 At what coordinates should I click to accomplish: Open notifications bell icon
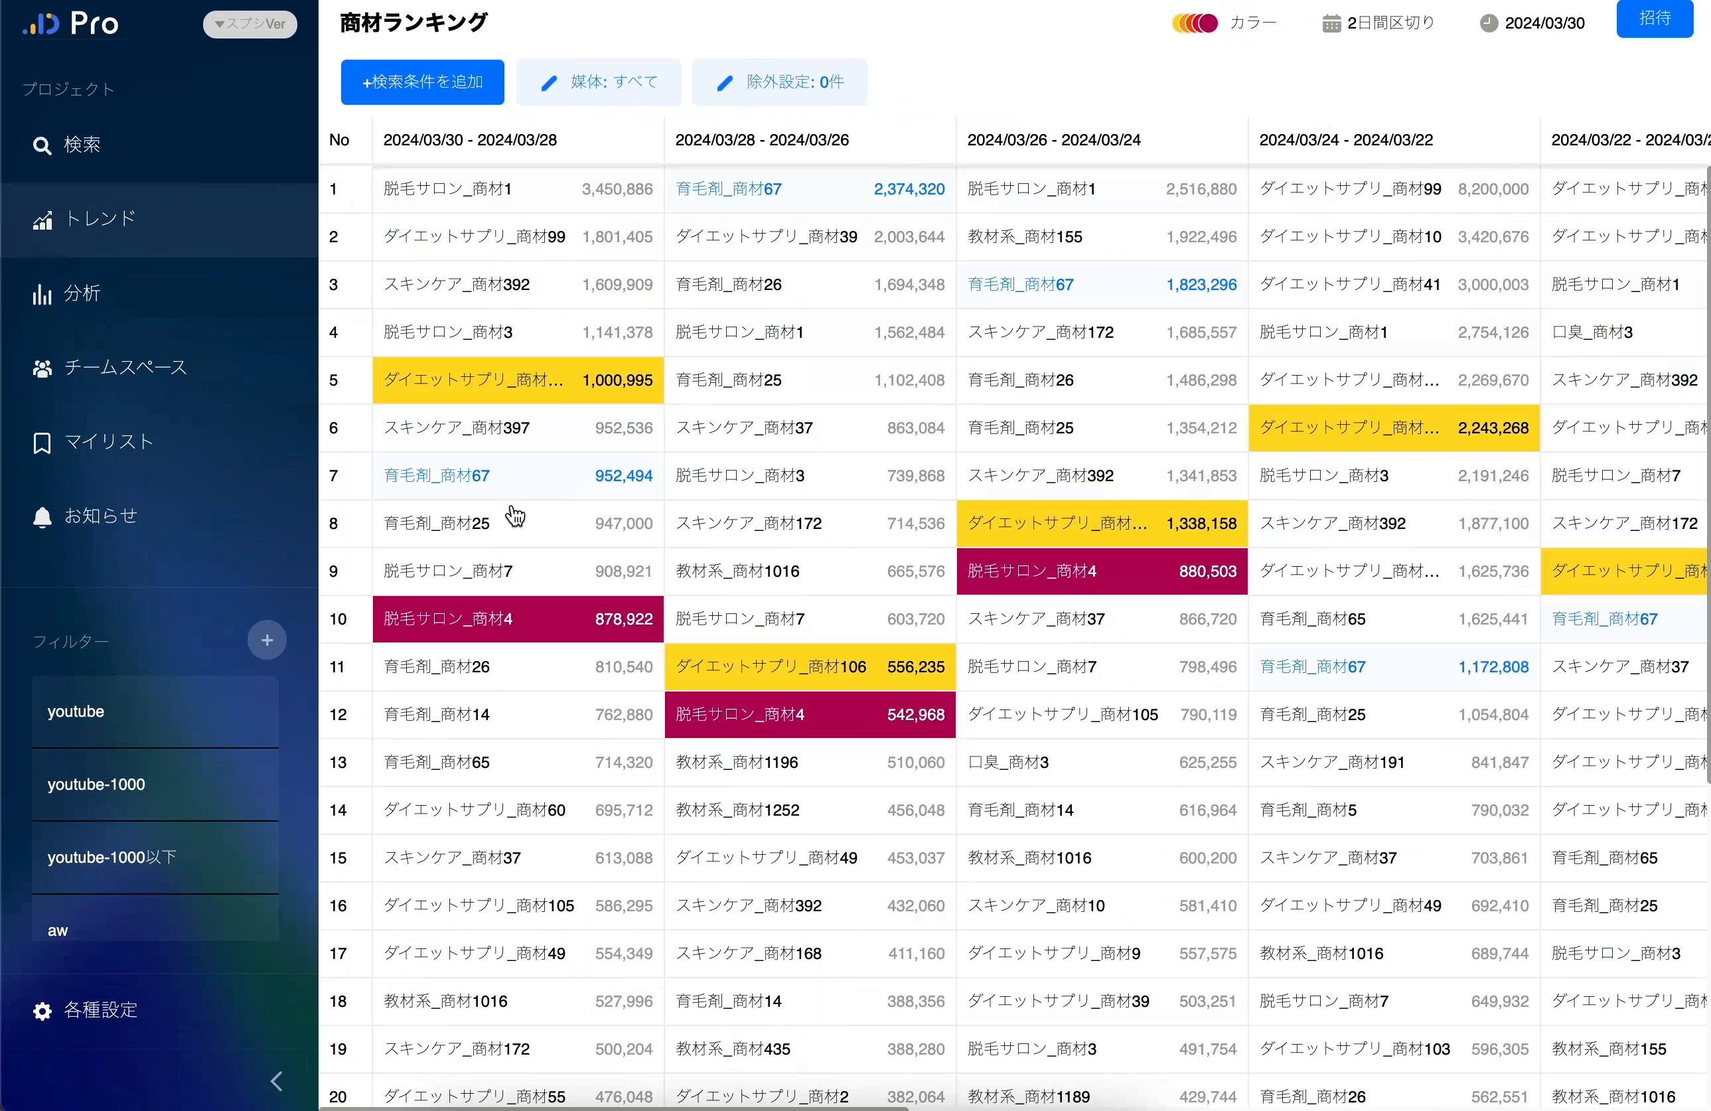pyautogui.click(x=42, y=517)
